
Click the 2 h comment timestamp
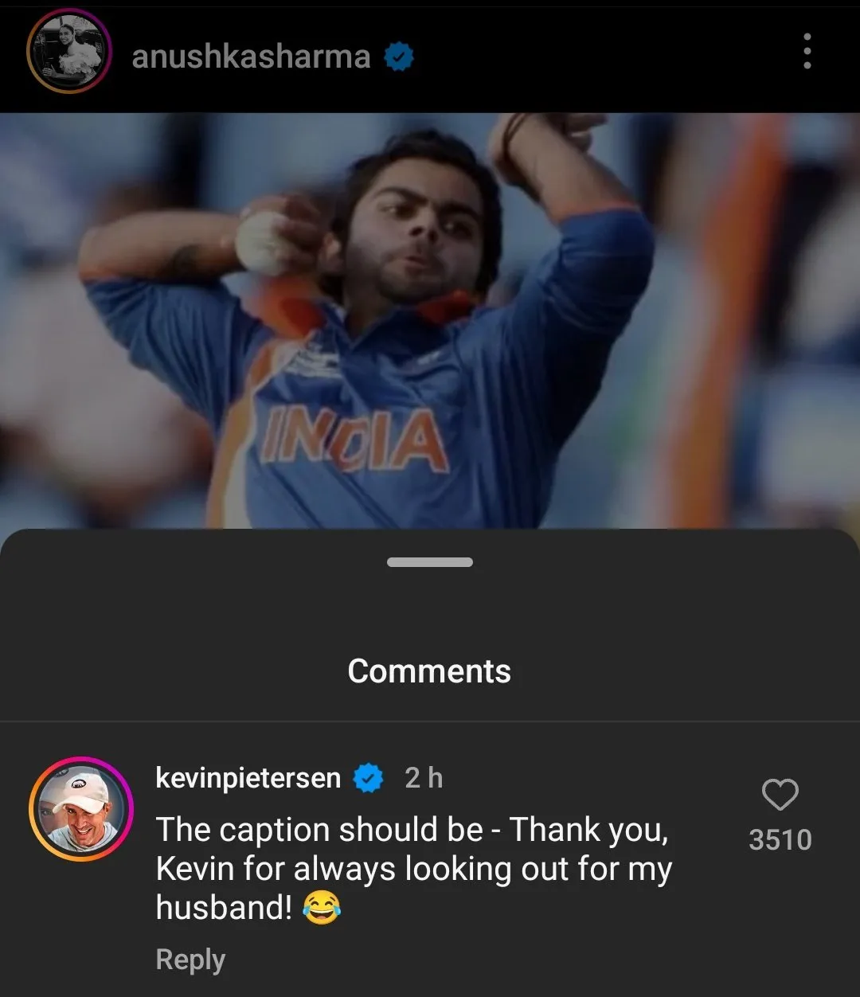423,778
